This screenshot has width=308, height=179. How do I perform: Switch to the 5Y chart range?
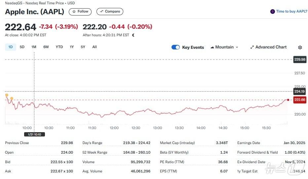click(x=83, y=47)
